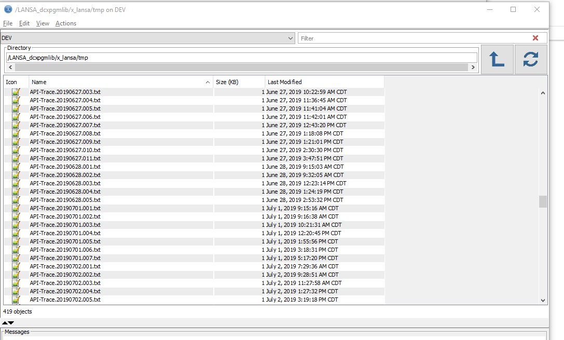Click the file icon of API-Trace.20190628.001.txt
Screen dimensions: 564x340
(16, 166)
